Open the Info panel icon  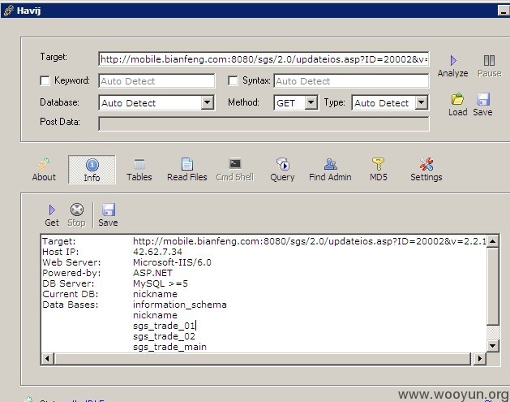[x=92, y=165]
